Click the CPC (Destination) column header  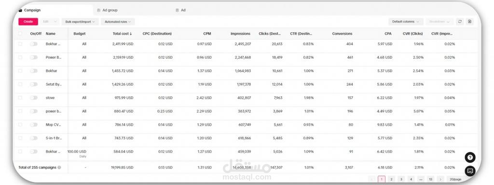(157, 34)
